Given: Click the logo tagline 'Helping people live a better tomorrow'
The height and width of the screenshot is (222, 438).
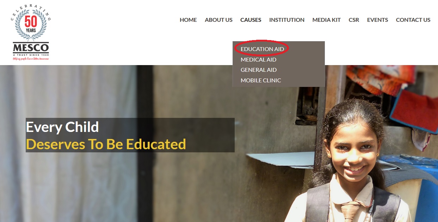Looking at the screenshot, I should click(31, 59).
